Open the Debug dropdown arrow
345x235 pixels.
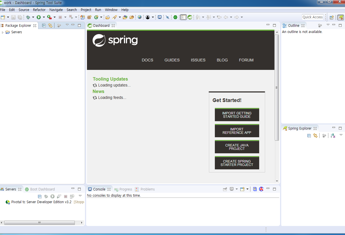33,17
